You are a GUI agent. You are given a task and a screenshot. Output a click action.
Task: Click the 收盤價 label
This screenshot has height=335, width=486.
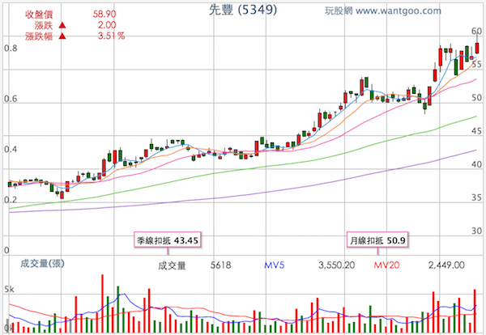click(39, 15)
